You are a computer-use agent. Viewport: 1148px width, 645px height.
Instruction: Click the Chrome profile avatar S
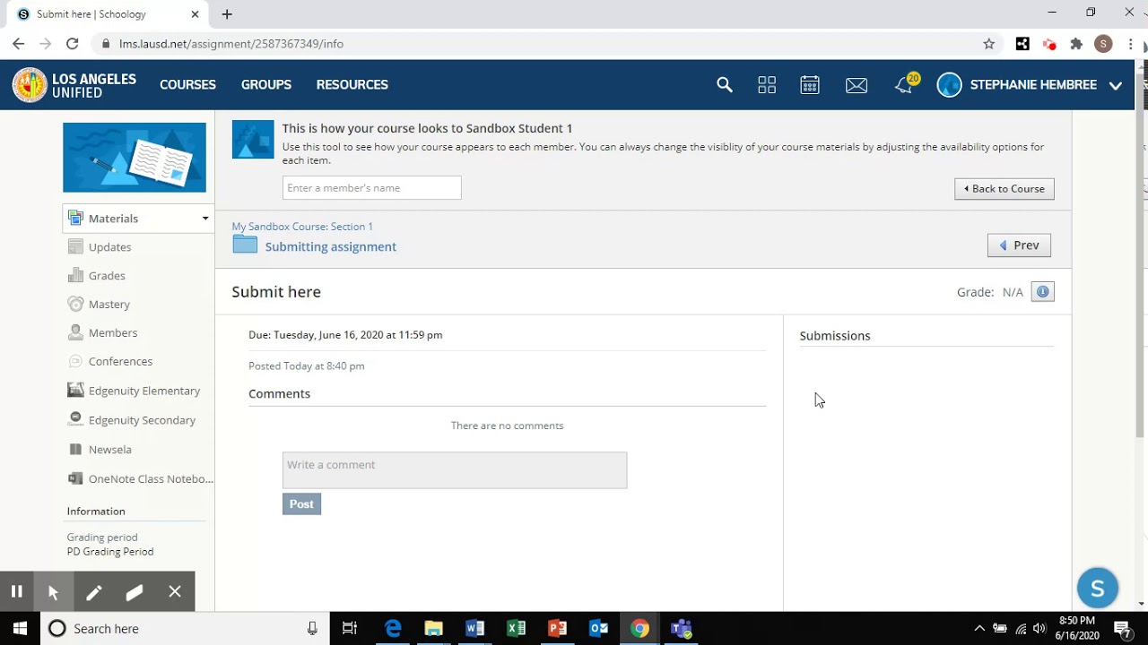click(1103, 44)
